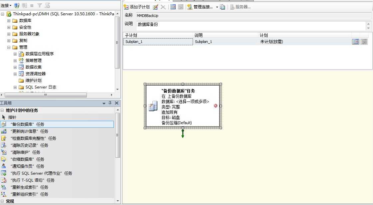Click the remove schedule icon in Subplan_1 row

tap(364, 42)
